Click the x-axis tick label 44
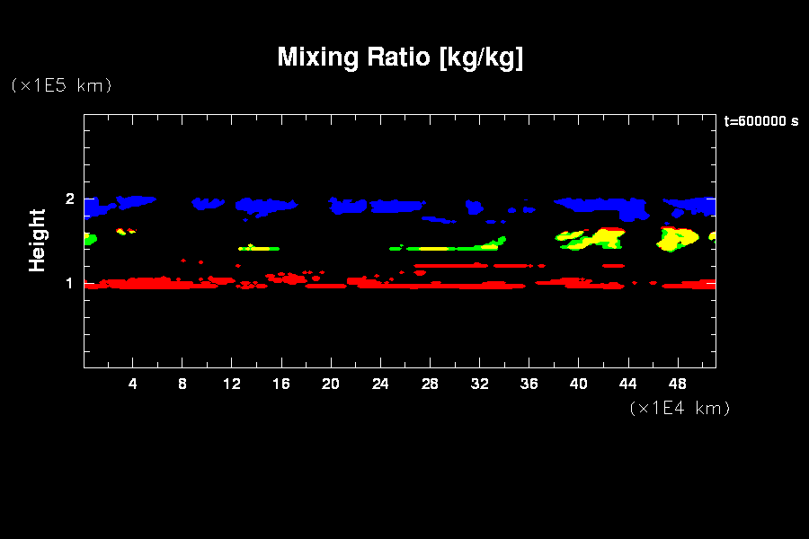This screenshot has width=809, height=539. click(627, 384)
